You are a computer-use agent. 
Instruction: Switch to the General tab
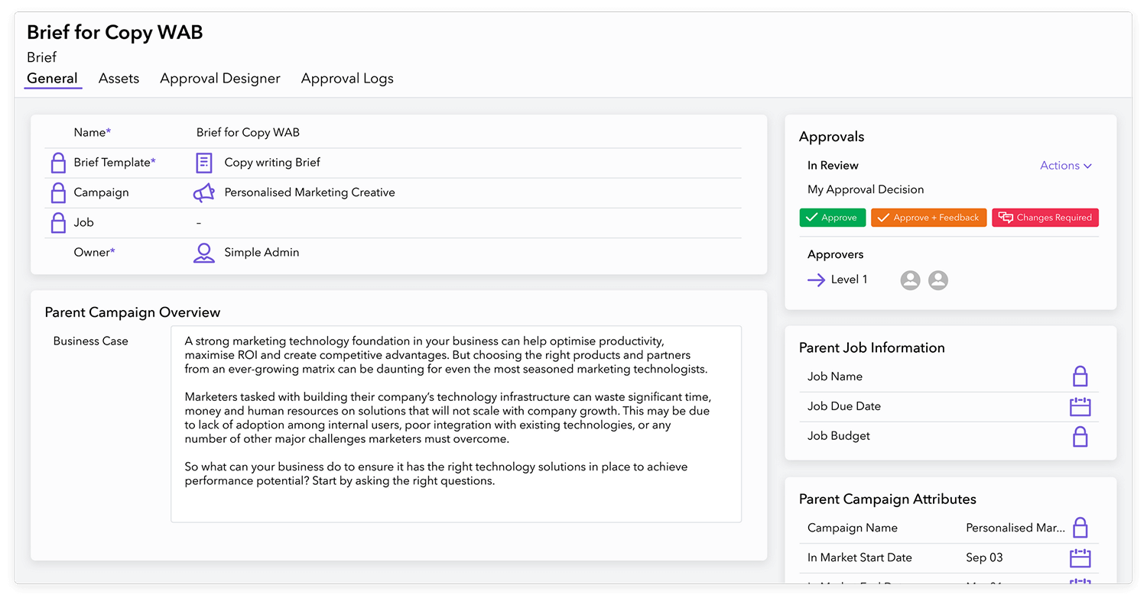point(52,79)
